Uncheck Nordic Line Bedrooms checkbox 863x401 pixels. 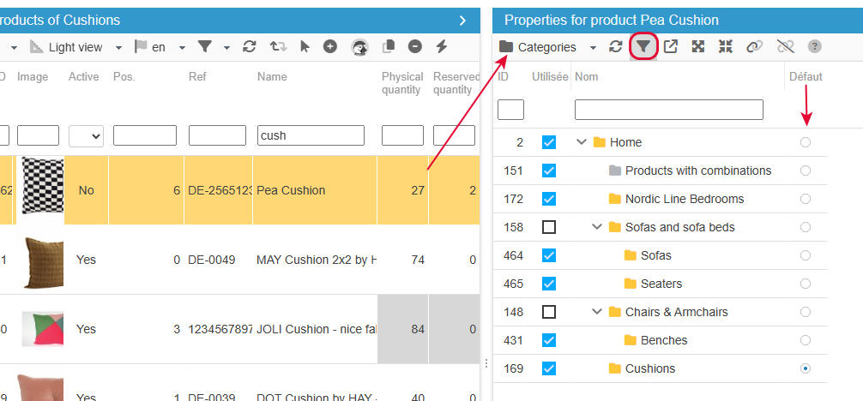pos(549,199)
